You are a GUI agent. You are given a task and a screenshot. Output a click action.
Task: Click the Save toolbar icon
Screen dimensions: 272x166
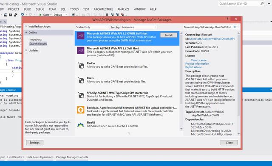11,15
